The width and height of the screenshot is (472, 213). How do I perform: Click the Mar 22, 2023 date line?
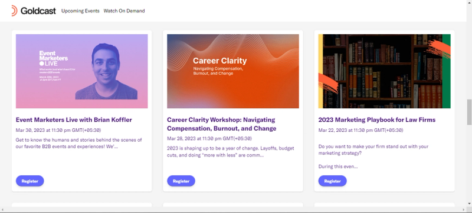coord(360,130)
